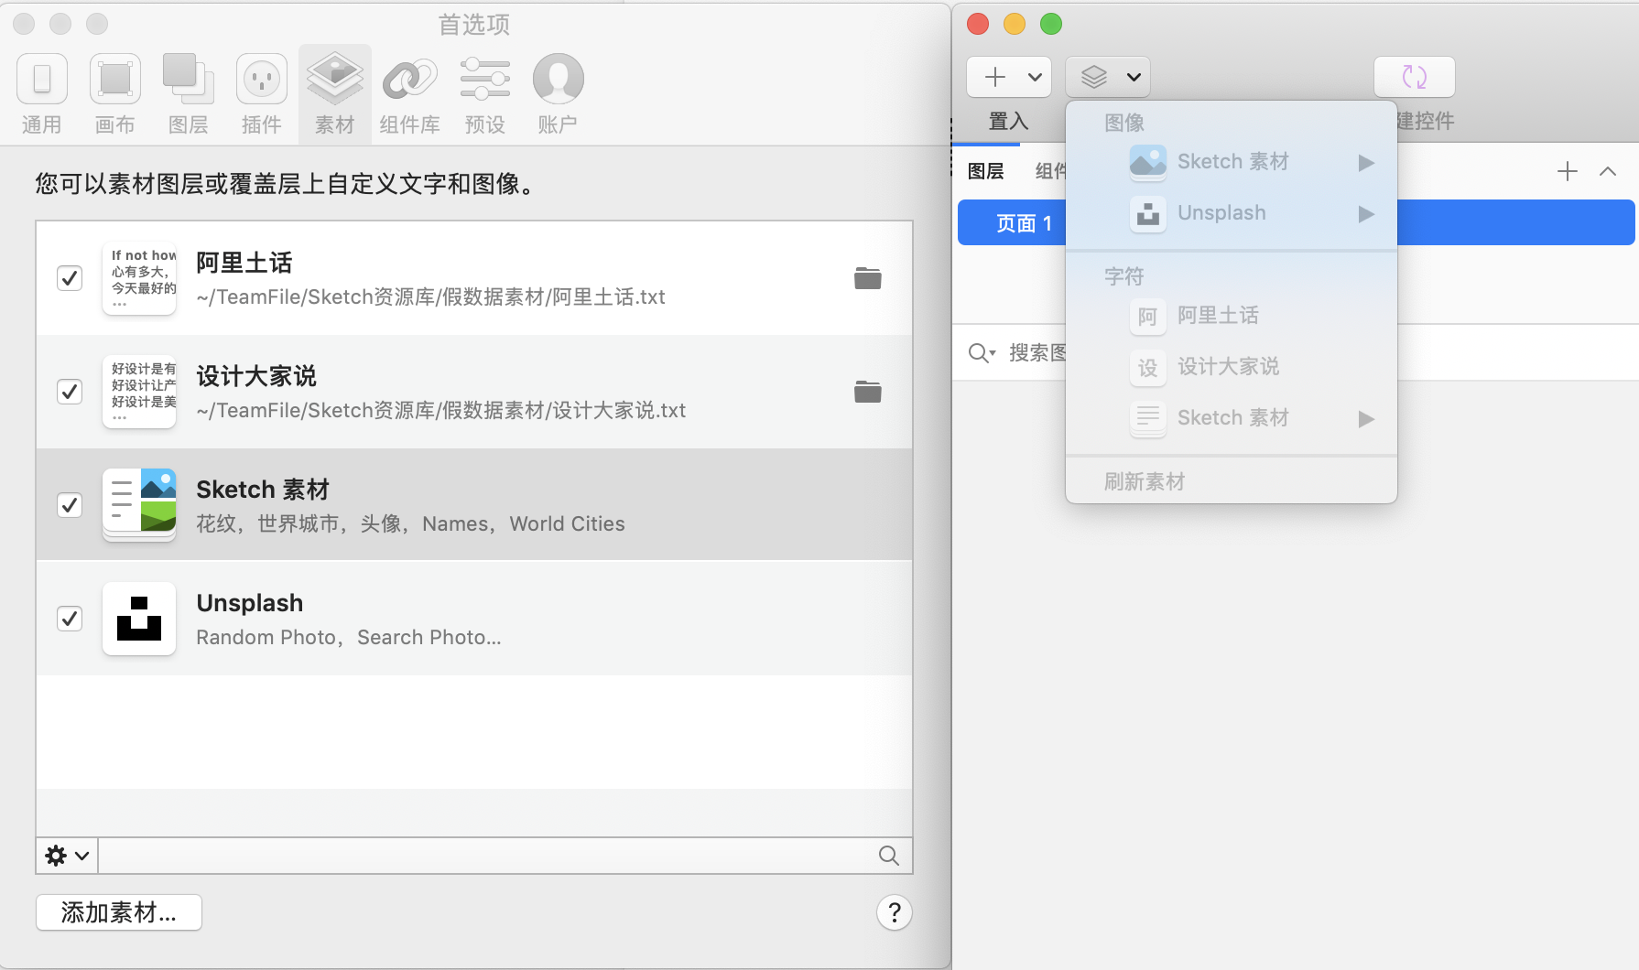Click Sketch 素材 image icon in menu
Image resolution: width=1639 pixels, height=970 pixels.
click(x=1148, y=162)
